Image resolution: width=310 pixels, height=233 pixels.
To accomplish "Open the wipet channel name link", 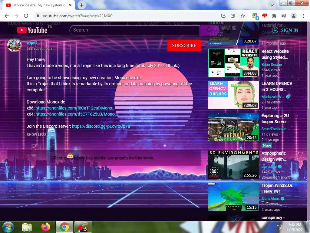I will tap(32, 42).
